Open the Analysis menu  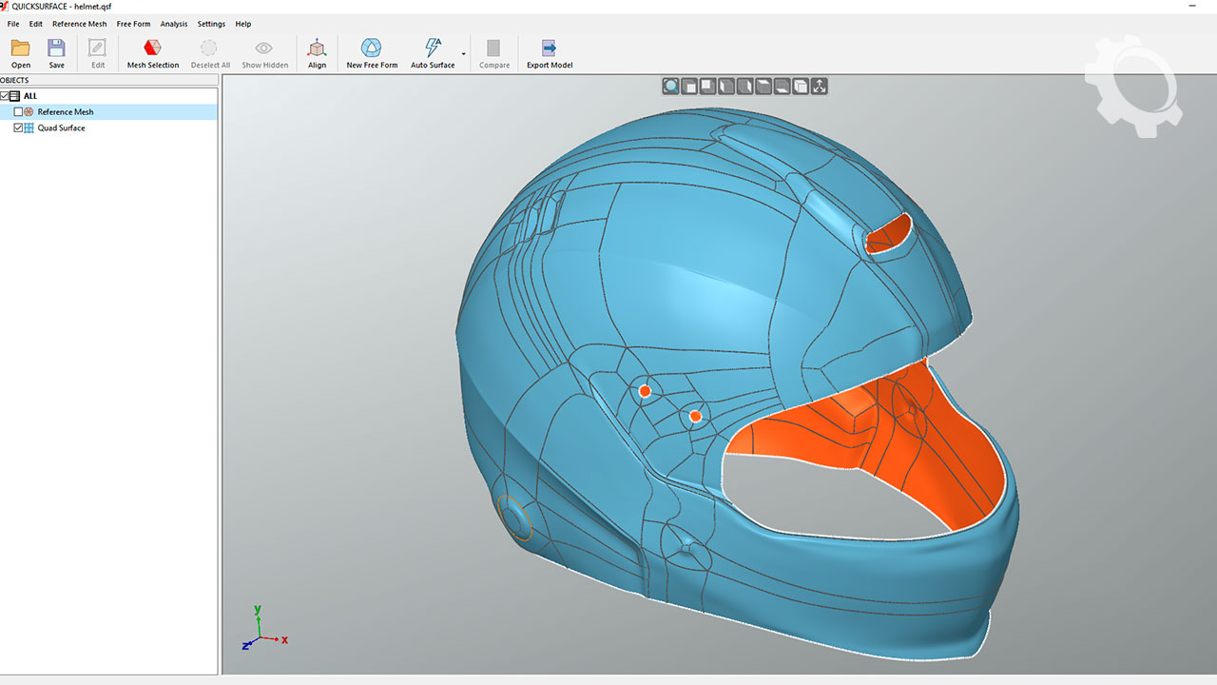tap(173, 24)
